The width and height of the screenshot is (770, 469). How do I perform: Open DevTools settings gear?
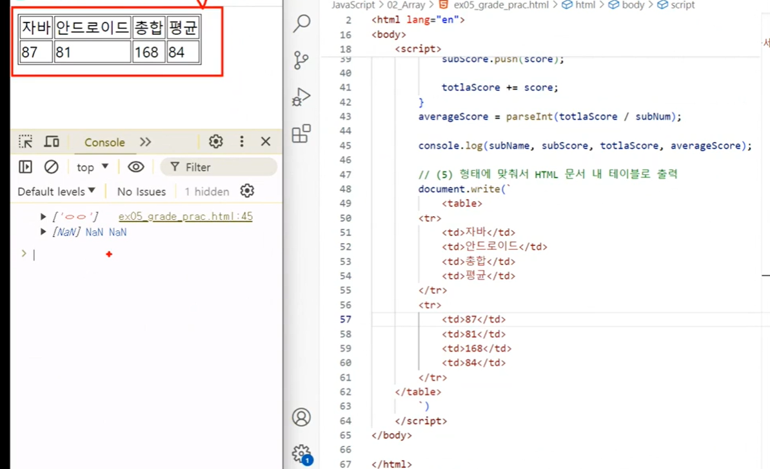[x=215, y=141]
